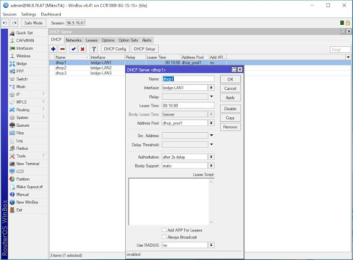Click the blue checkmark enable icon
This screenshot has width=353, height=260.
(73, 49)
